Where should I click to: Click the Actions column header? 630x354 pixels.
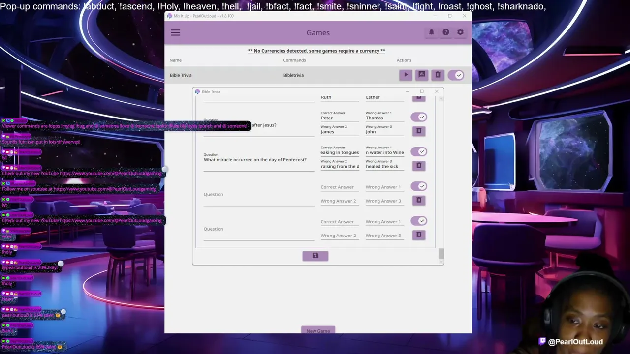(x=404, y=60)
